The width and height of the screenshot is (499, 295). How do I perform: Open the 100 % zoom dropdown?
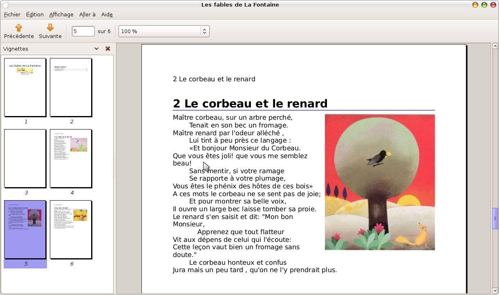(x=164, y=31)
